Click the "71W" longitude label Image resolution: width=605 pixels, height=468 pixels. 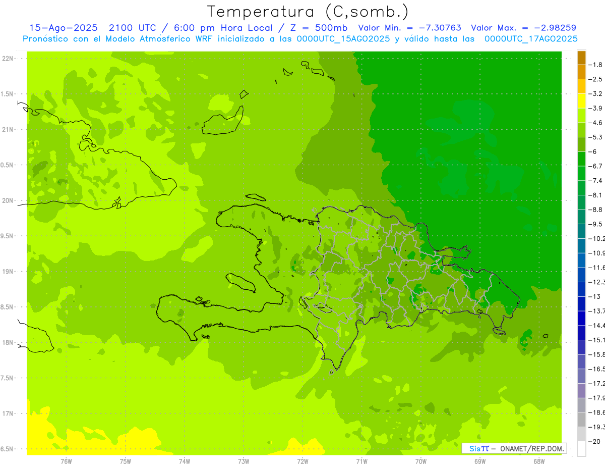[361, 461]
